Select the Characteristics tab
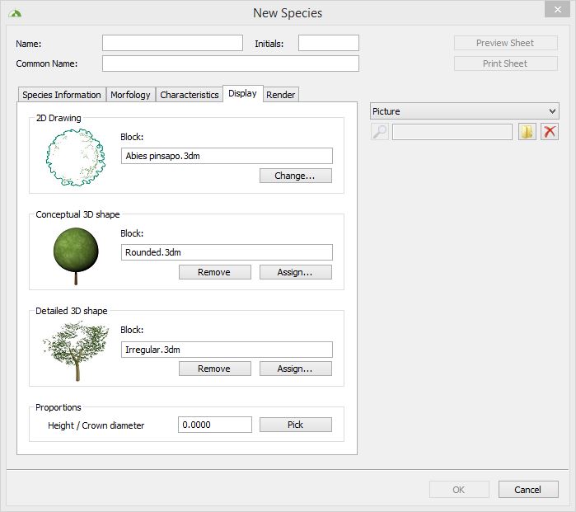 click(190, 95)
